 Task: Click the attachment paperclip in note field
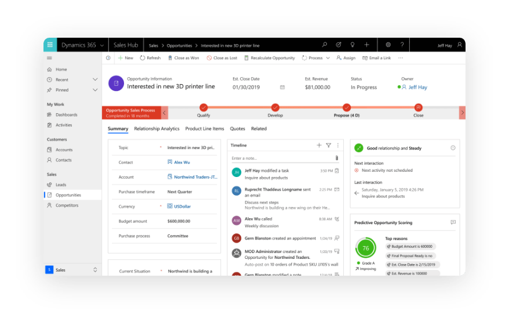click(x=337, y=158)
